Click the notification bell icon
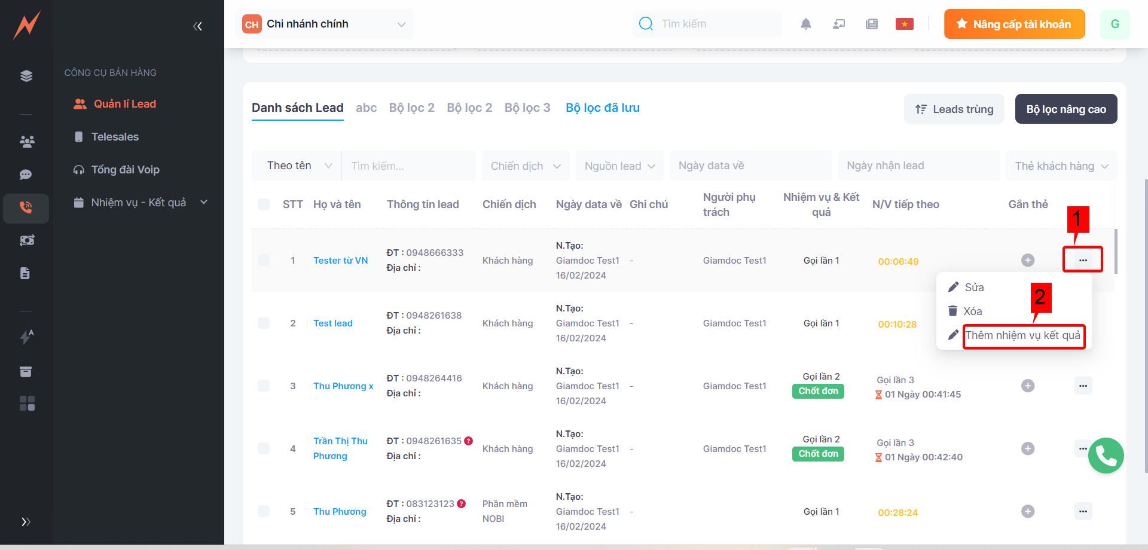Viewport: 1148px width, 550px height. pyautogui.click(x=806, y=24)
